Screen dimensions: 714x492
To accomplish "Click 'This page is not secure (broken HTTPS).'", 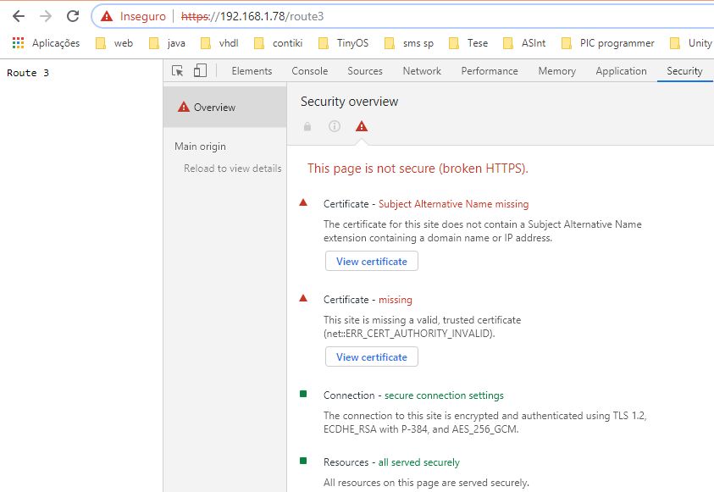I will click(x=418, y=169).
